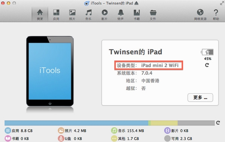
Task: Click the iTools eye logo in title bar
Action: pos(87,3)
